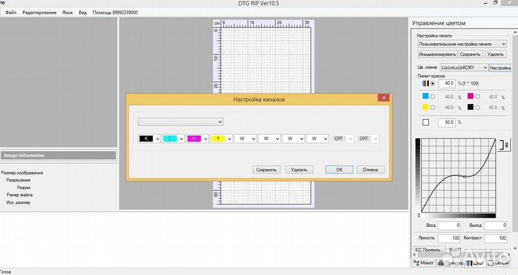Click Сохранить in the channel settings dialog
518x275 pixels.
tap(266, 169)
